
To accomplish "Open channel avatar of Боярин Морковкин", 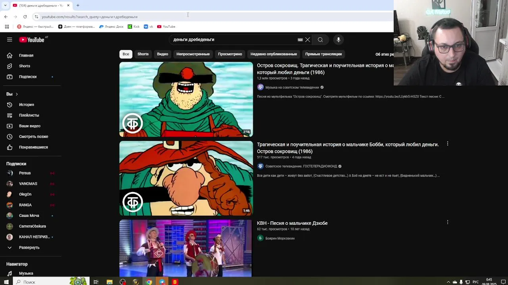I will coord(260,238).
